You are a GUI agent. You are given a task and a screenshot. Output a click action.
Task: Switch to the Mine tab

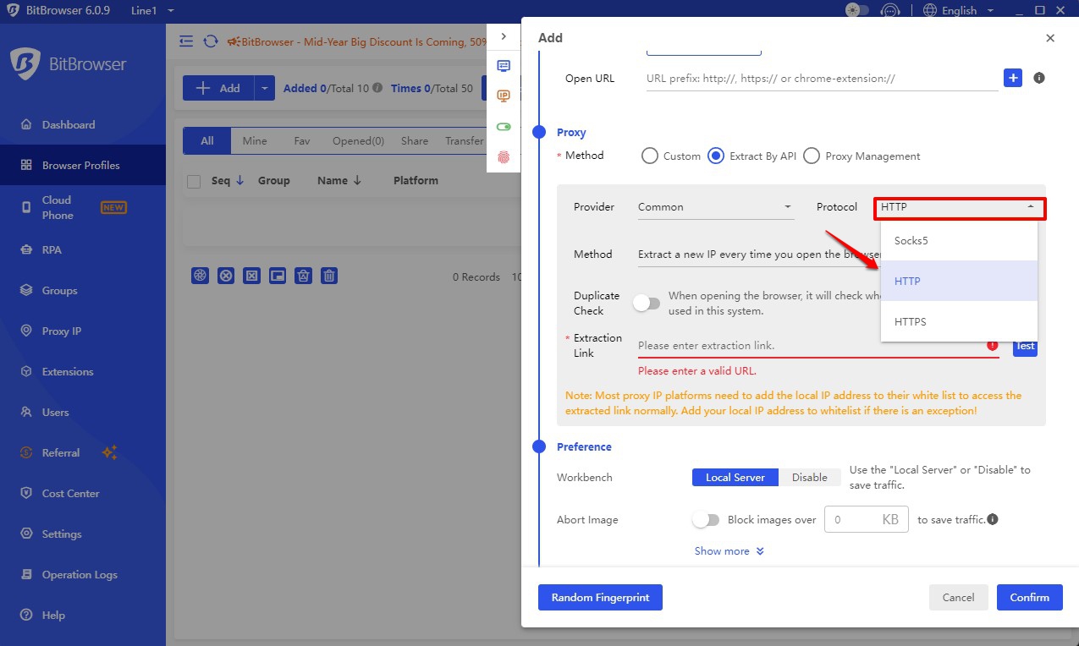(255, 141)
